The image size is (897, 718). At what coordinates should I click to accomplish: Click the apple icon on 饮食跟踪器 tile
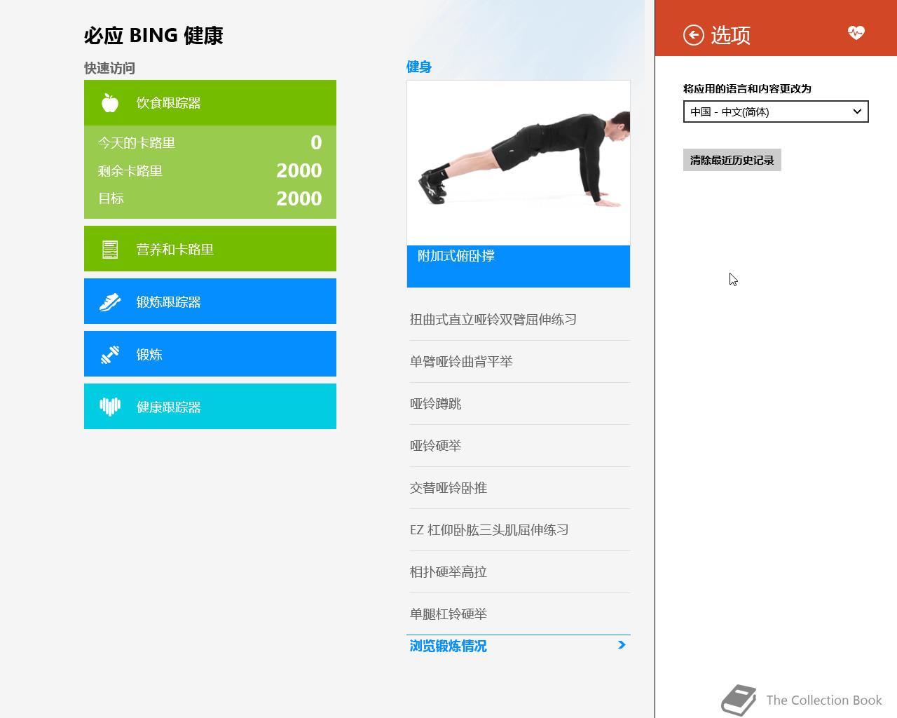[x=110, y=102]
